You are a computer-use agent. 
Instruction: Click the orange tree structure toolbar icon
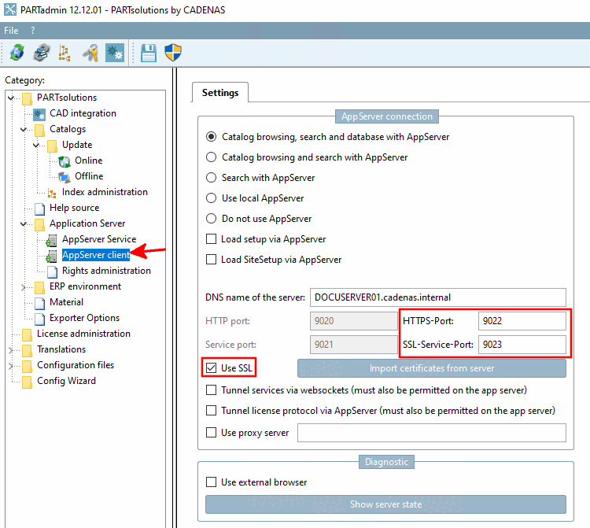pos(65,53)
